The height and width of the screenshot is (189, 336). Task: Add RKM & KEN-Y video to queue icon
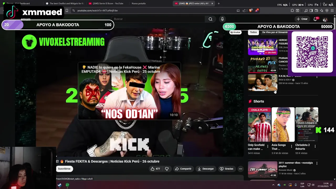[274, 85]
